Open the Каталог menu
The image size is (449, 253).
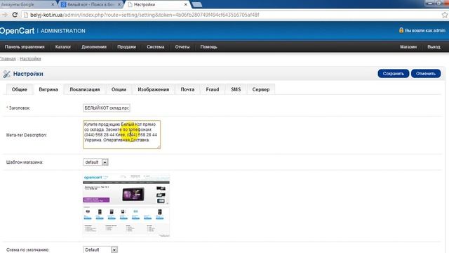(63, 47)
